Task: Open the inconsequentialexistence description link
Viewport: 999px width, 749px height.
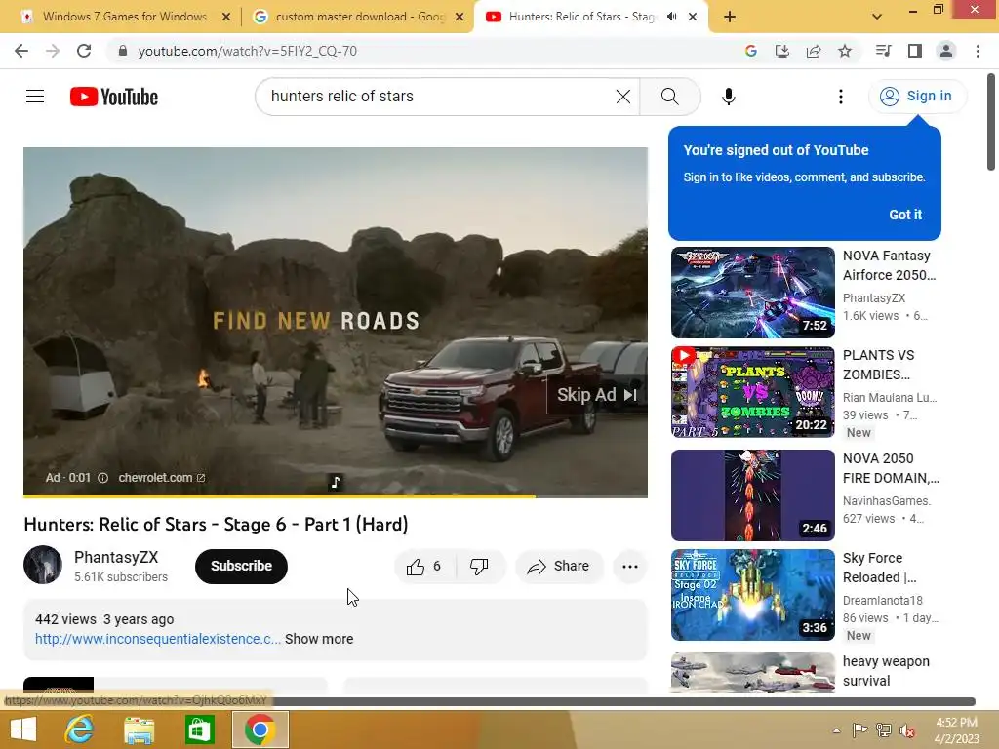Action: 158,639
